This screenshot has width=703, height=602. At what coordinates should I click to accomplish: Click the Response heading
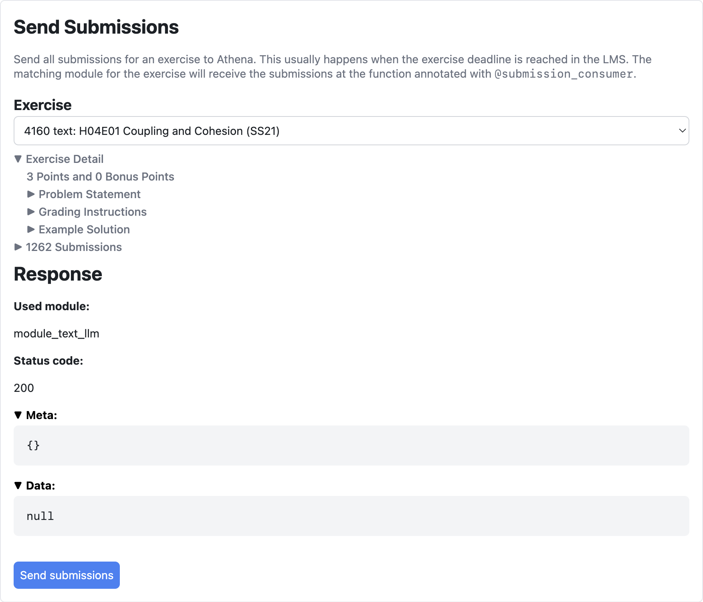click(x=58, y=274)
